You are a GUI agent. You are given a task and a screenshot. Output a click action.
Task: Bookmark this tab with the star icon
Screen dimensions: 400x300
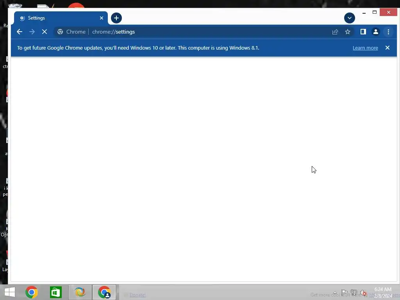point(347,32)
